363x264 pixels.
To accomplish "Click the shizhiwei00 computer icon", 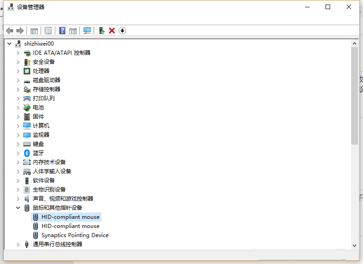I will tap(18, 44).
